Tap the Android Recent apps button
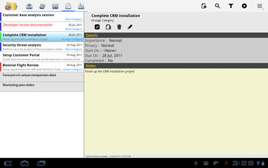Viewport: 268px width, 168px height. (41, 163)
